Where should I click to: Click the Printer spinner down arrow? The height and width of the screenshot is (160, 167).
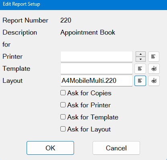pyautogui.click(x=140, y=59)
